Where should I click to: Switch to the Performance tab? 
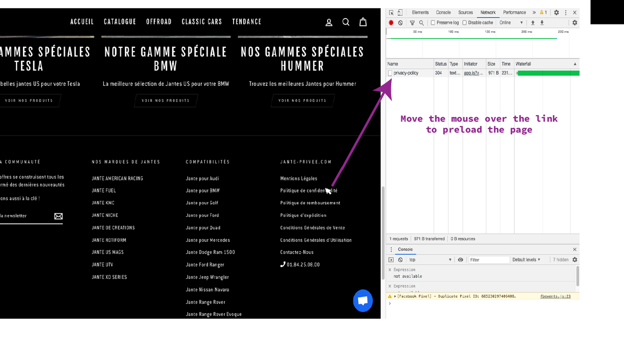pyautogui.click(x=514, y=13)
